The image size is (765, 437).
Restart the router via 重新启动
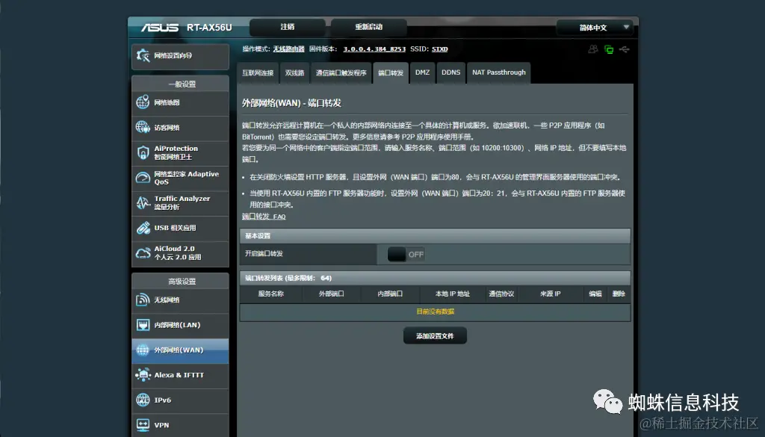click(x=368, y=27)
